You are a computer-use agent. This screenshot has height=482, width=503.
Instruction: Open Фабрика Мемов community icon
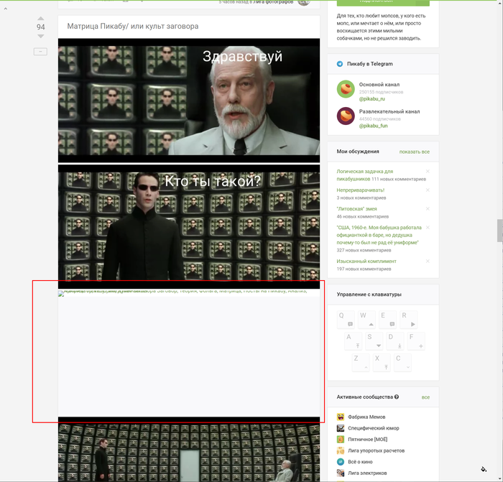point(341,417)
